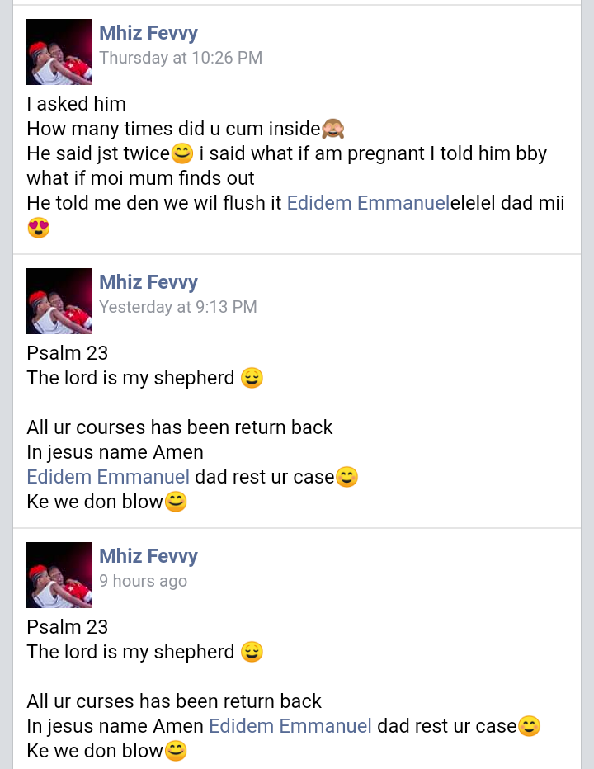594x769 pixels.
Task: Tap the smiling emoji after 'jst twice'
Action: click(x=182, y=153)
